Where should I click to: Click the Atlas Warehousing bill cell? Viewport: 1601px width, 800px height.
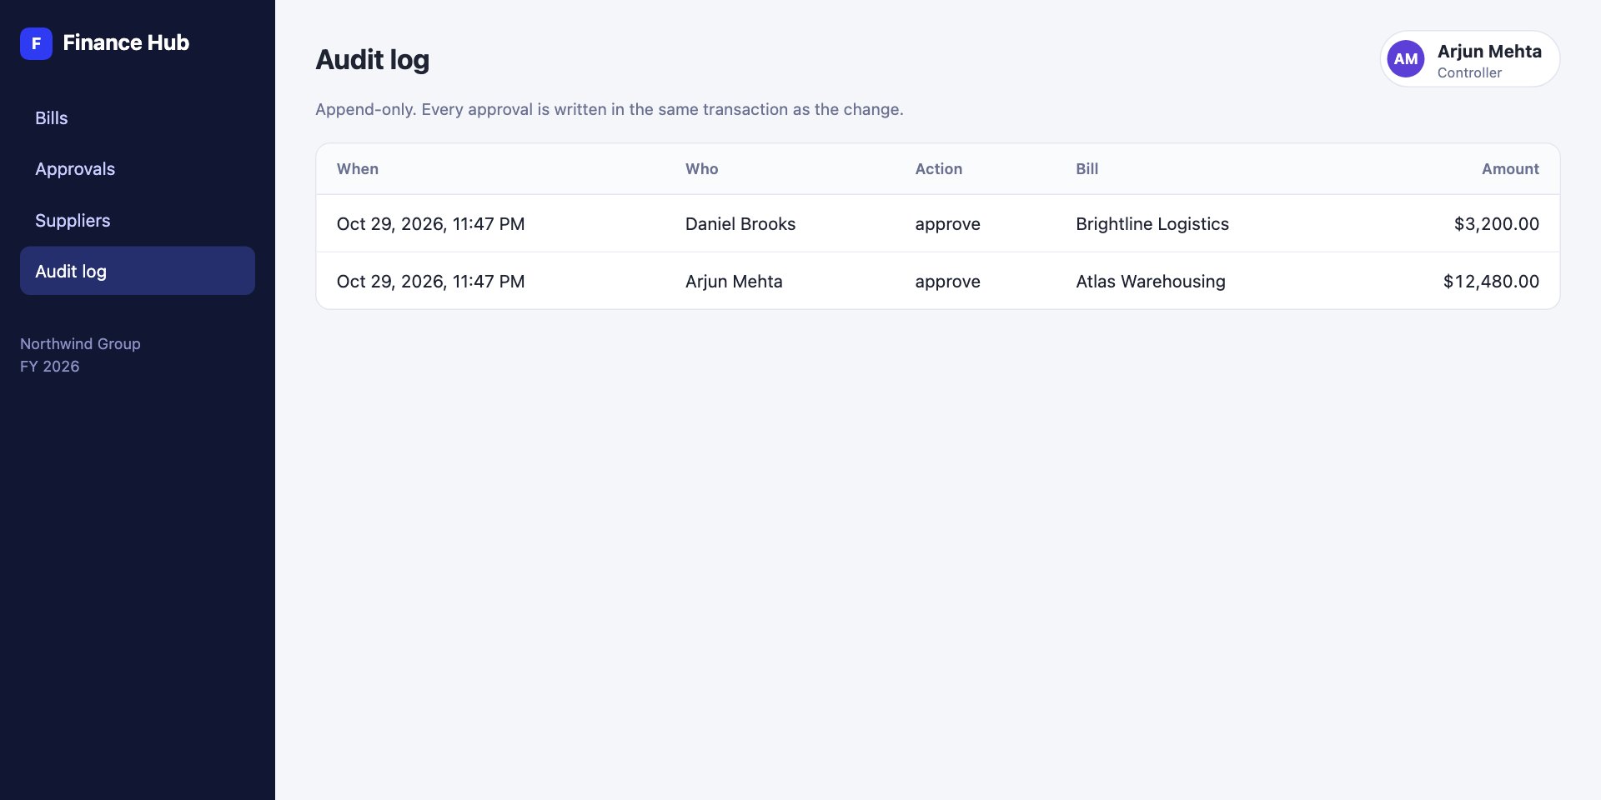point(1151,282)
